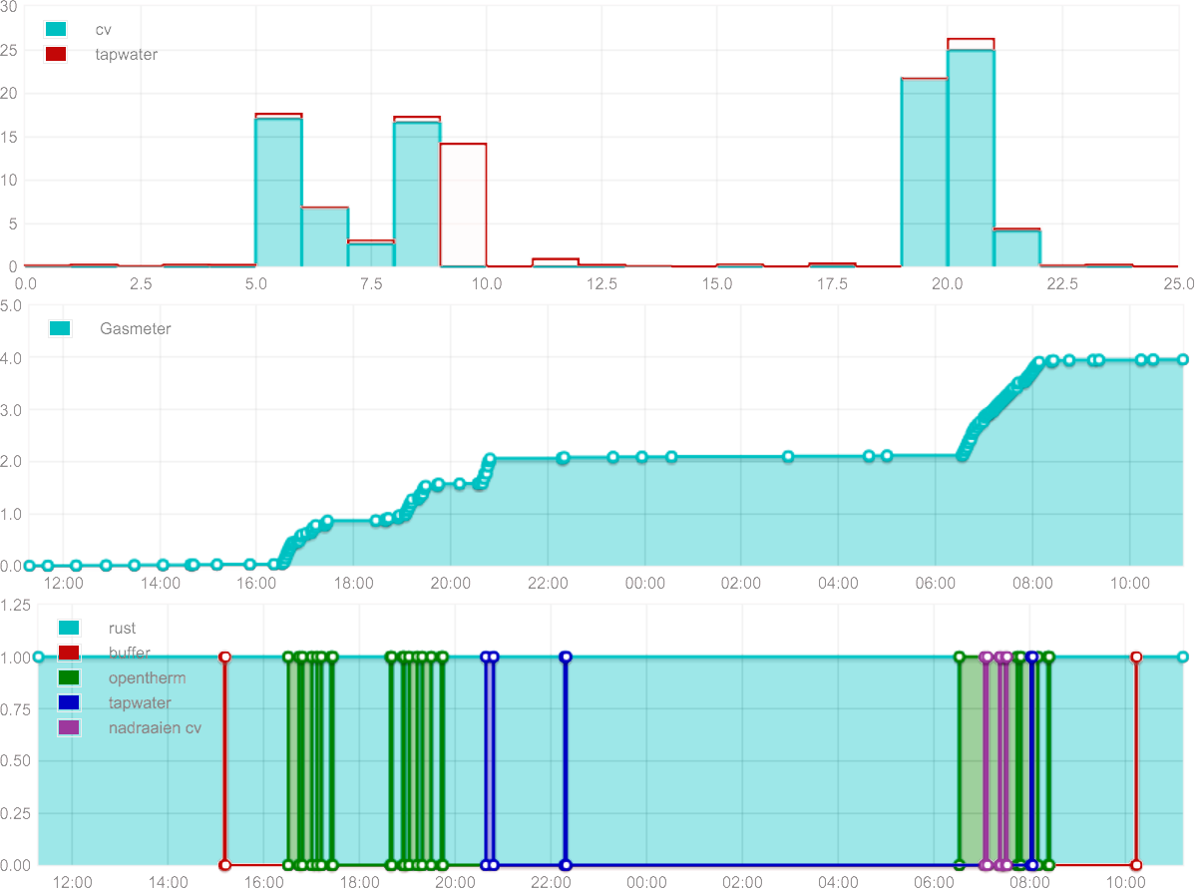Hide the rust series via its swatch
Viewport: 1195px width, 889px height.
(68, 629)
